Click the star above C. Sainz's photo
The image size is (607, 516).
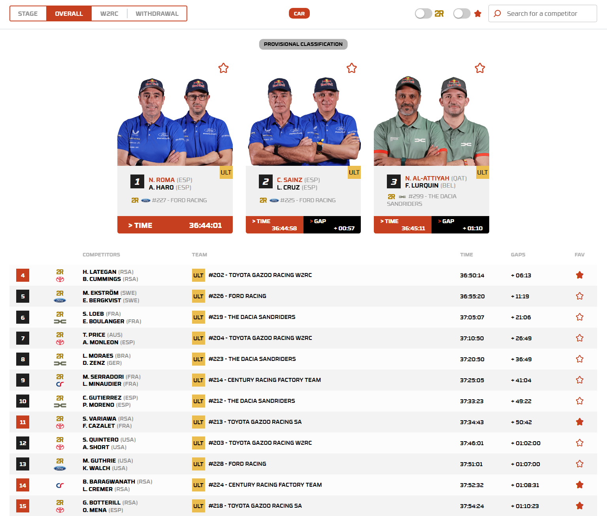click(351, 68)
